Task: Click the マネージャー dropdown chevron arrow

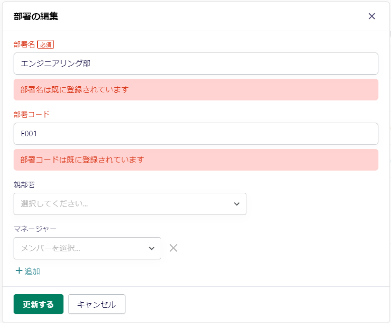Action: coord(152,248)
